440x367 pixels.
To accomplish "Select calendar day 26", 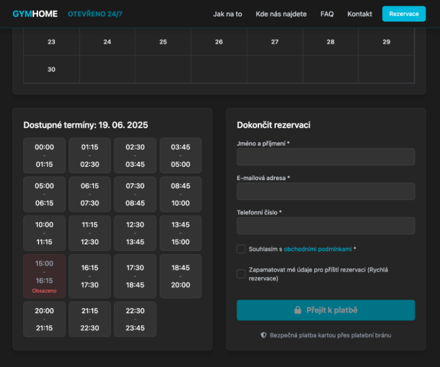I will coord(219,42).
